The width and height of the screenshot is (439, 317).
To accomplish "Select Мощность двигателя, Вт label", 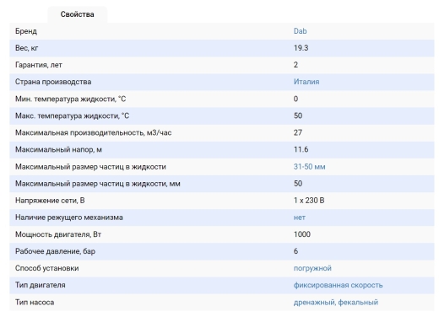I will coord(58,234).
